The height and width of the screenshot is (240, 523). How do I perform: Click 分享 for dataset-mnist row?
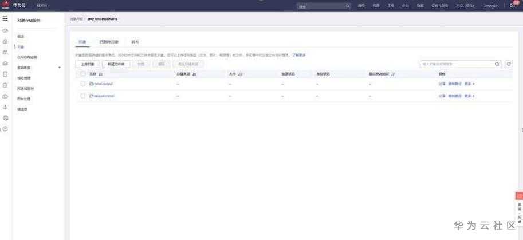[442, 96]
